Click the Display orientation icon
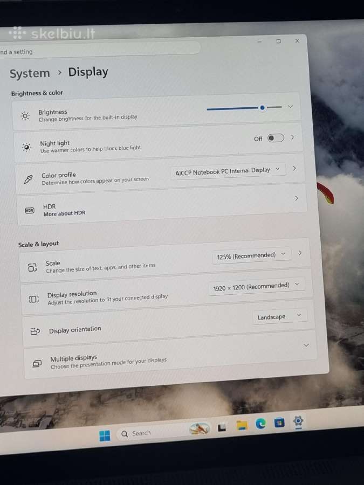The image size is (364, 485). [x=35, y=331]
